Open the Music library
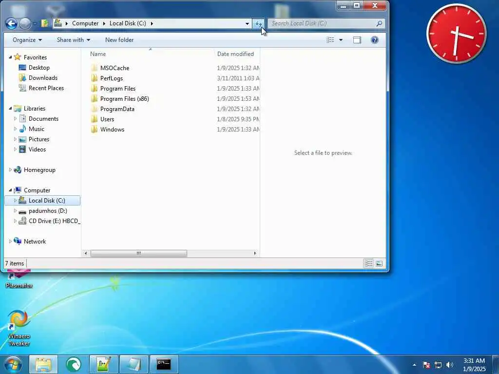The width and height of the screenshot is (499, 374). pyautogui.click(x=36, y=129)
